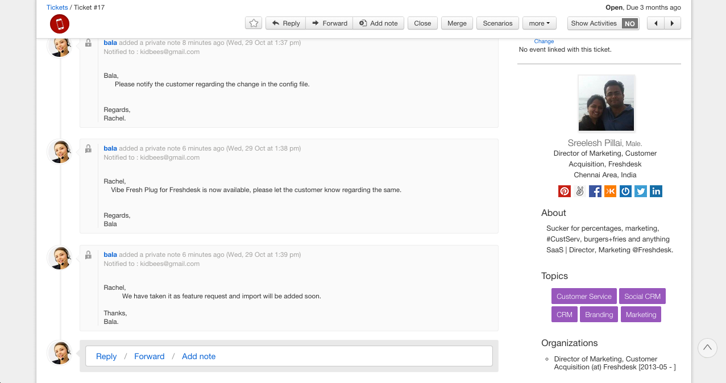Open bala link on 1:37 pm note
Viewport: 726px width, 383px height.
coord(110,43)
